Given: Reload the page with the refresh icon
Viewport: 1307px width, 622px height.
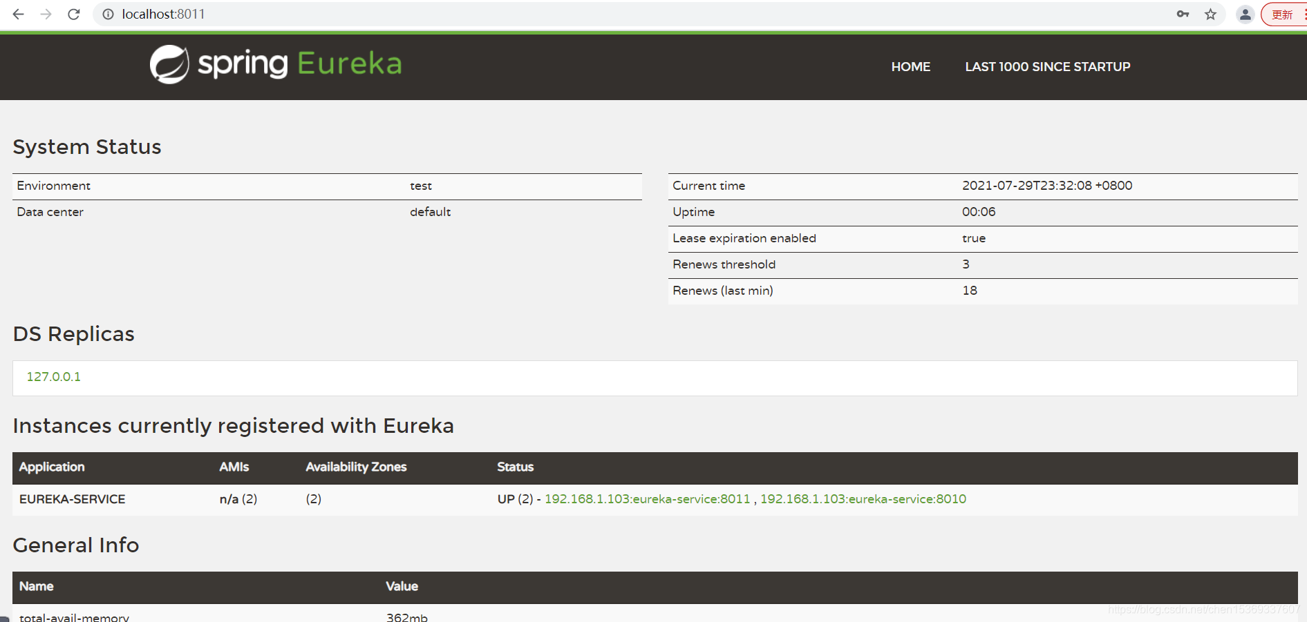Looking at the screenshot, I should (74, 14).
